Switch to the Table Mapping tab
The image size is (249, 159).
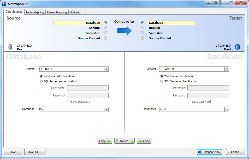(x=35, y=12)
